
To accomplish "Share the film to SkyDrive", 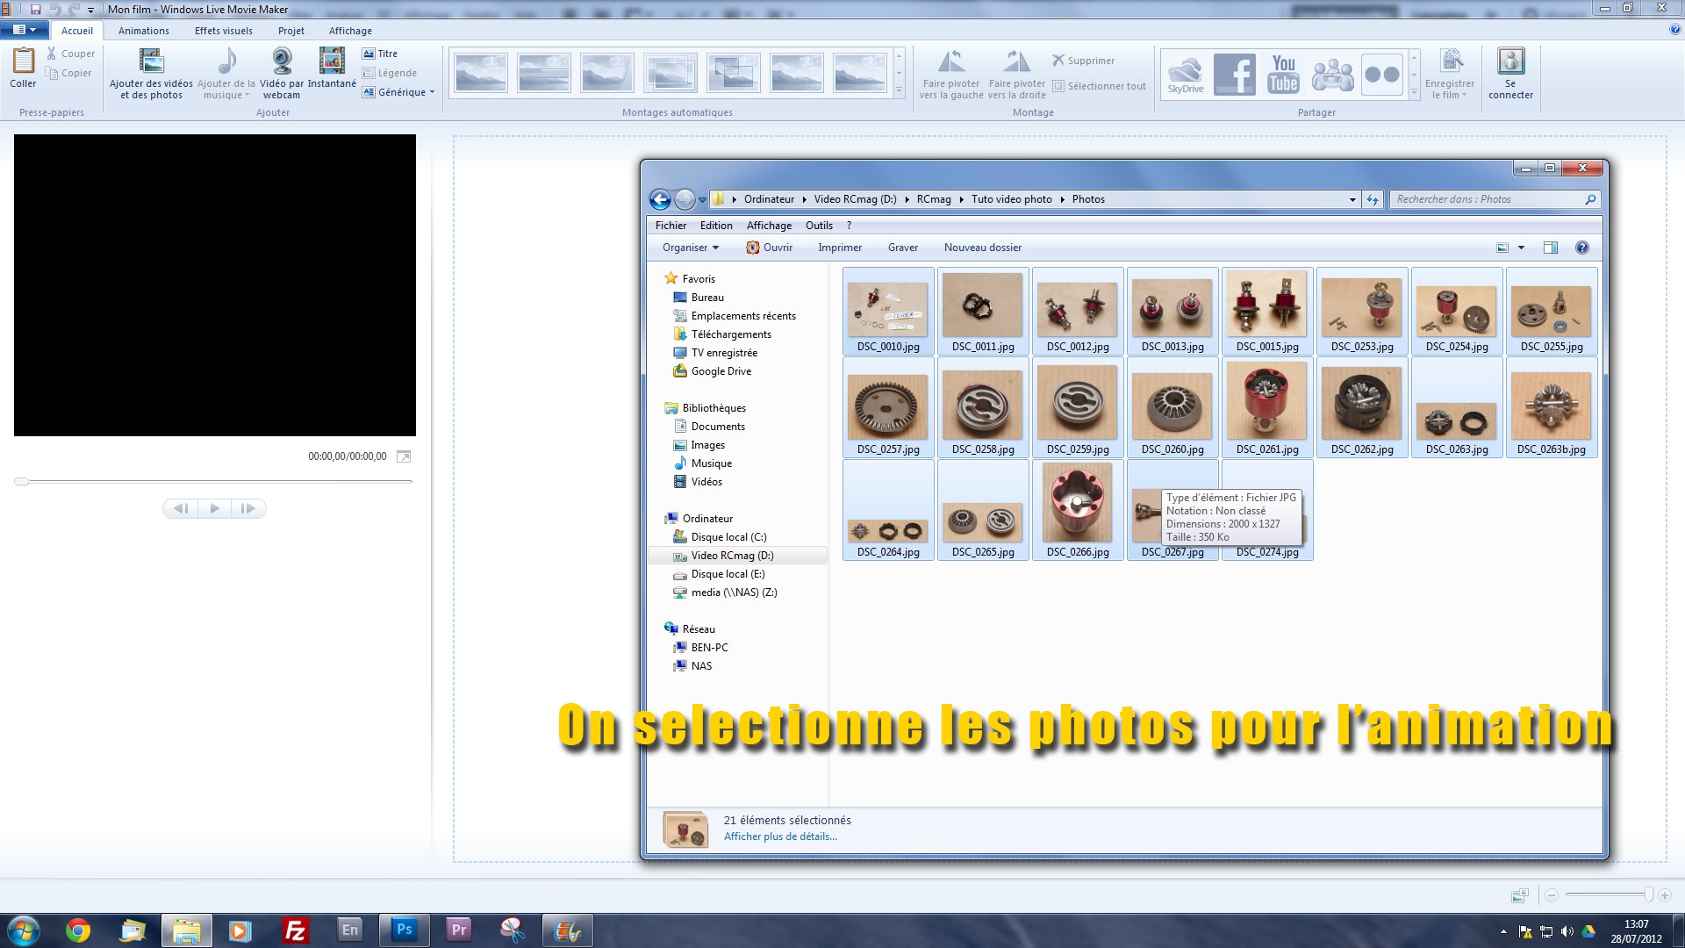I will pos(1186,74).
